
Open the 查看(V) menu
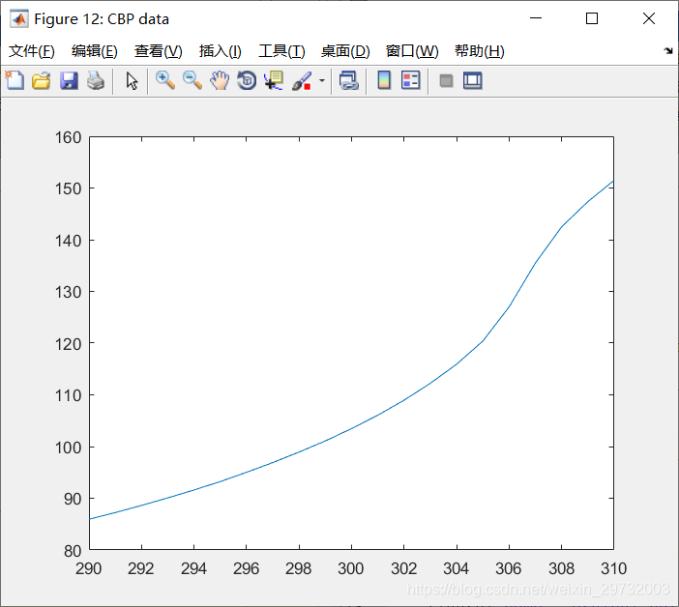point(158,51)
